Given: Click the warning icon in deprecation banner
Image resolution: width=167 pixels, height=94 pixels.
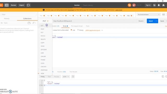Looking at the screenshot, I should click(x=44, y=10).
